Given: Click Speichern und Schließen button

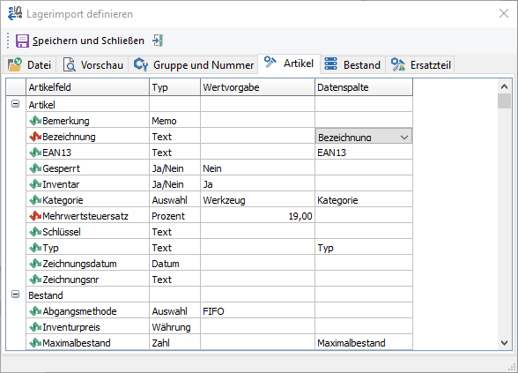Looking at the screenshot, I should [80, 41].
